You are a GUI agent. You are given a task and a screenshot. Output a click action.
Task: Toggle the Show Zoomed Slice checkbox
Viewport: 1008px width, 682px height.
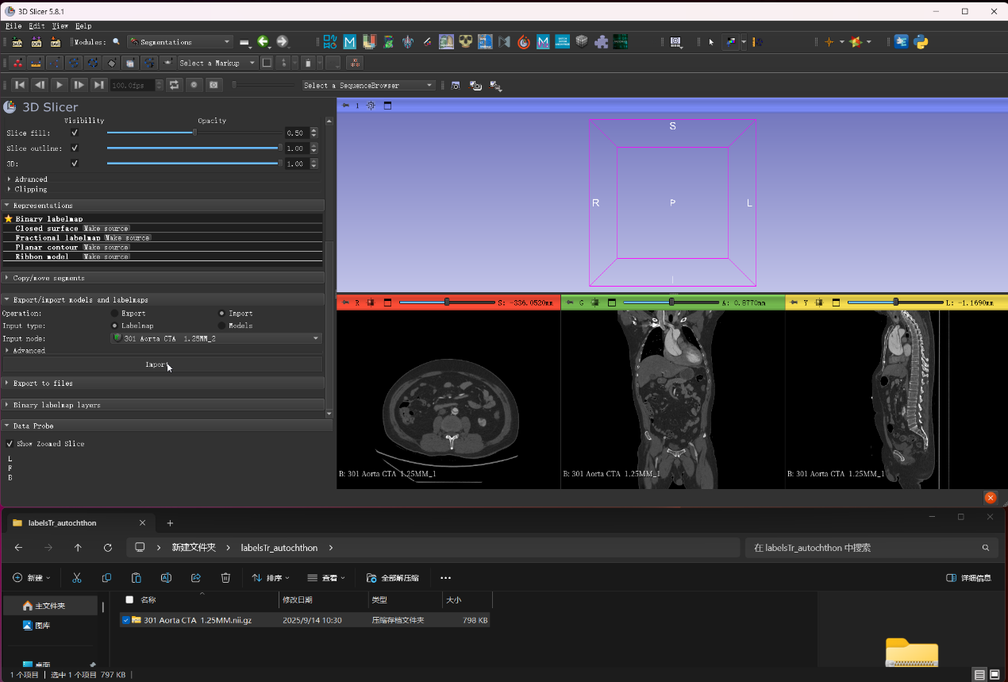[x=10, y=444]
